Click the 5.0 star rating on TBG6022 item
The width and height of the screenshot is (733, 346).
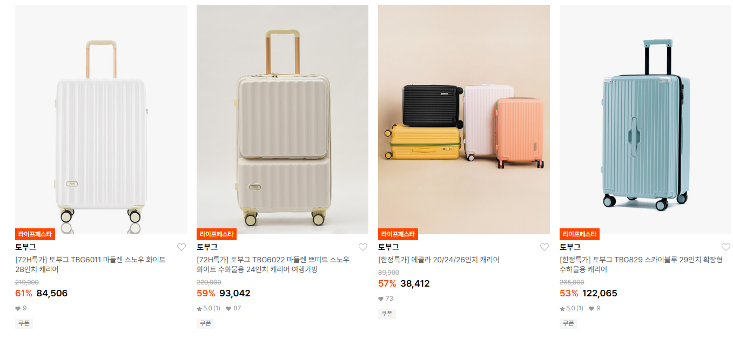209,308
